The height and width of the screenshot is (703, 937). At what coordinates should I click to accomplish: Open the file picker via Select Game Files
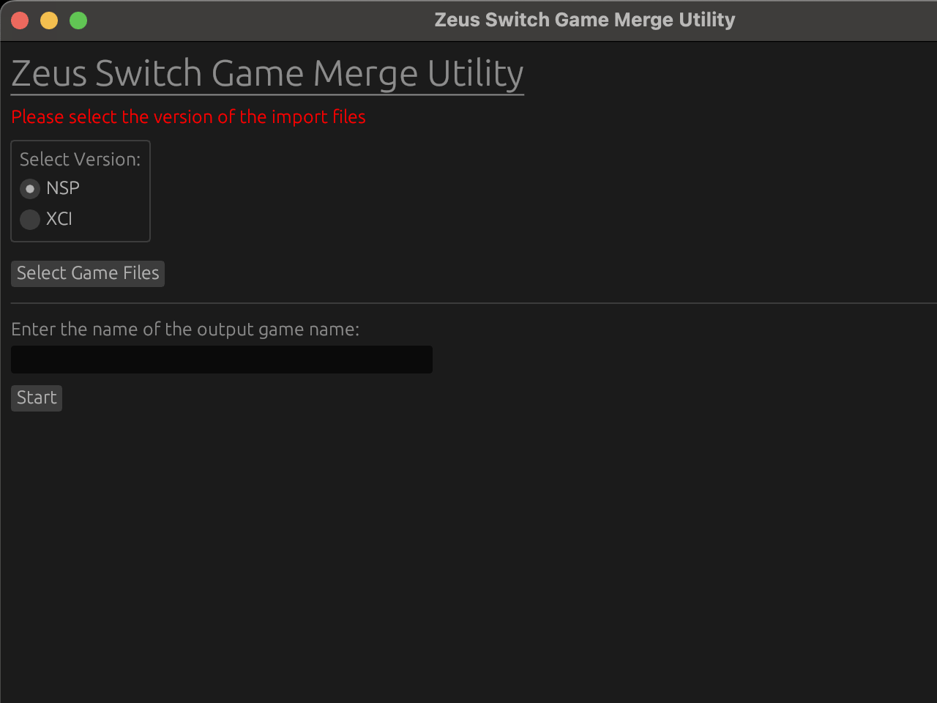pyautogui.click(x=87, y=273)
